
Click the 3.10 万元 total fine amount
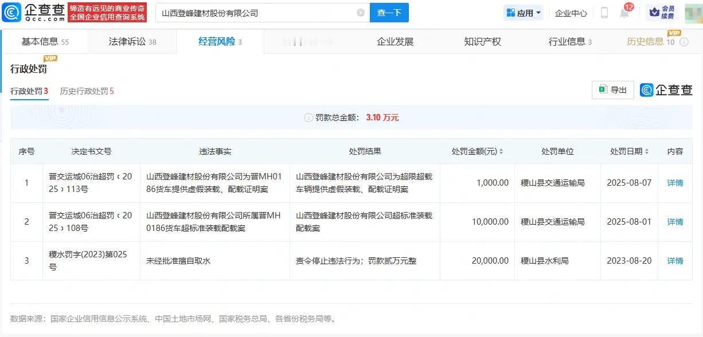[382, 117]
